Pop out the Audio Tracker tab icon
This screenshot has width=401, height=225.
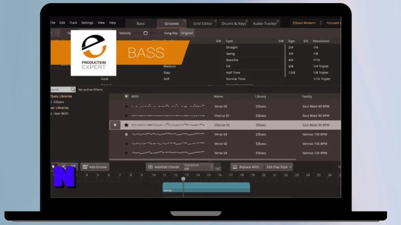pos(278,21)
